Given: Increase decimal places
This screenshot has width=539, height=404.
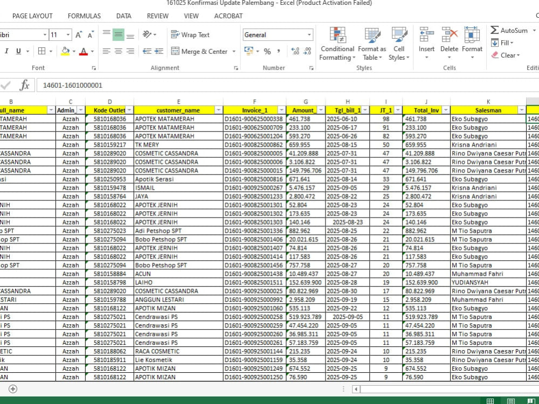Looking at the screenshot, I should click(295, 51).
